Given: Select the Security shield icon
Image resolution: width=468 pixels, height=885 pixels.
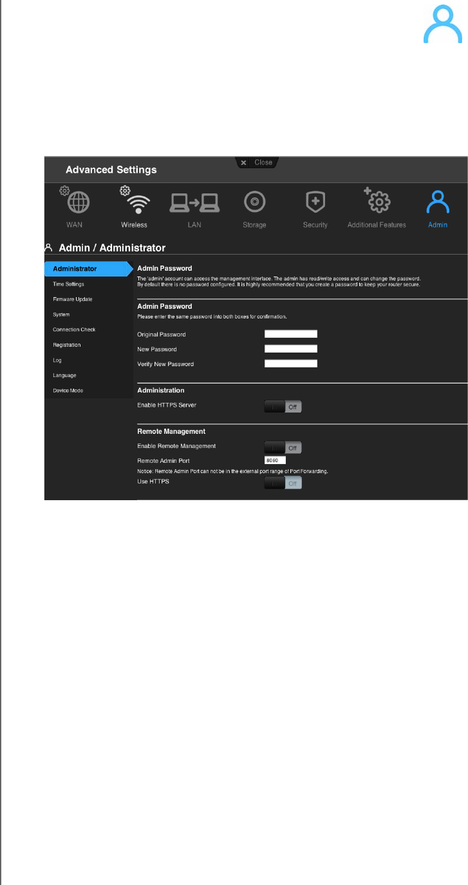Looking at the screenshot, I should (315, 203).
